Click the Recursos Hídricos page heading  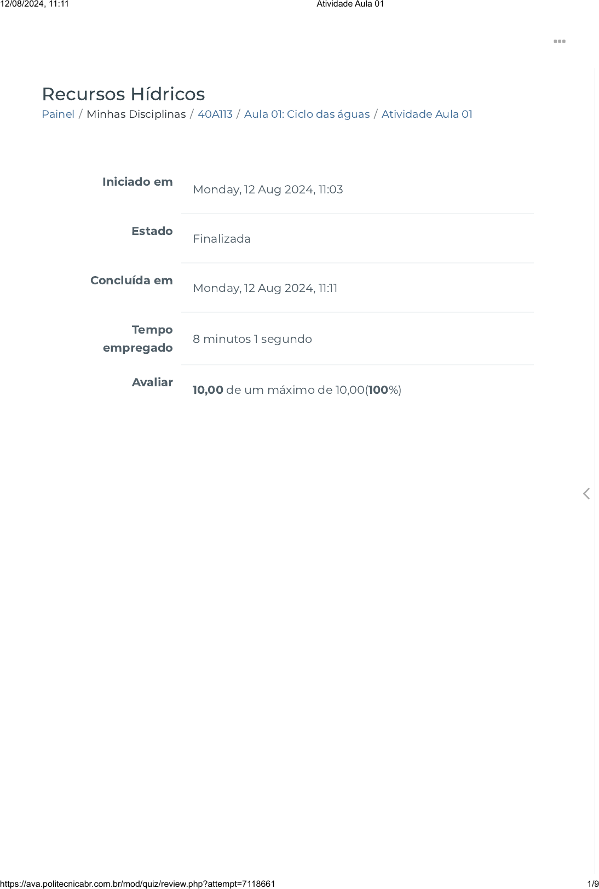coord(124,94)
